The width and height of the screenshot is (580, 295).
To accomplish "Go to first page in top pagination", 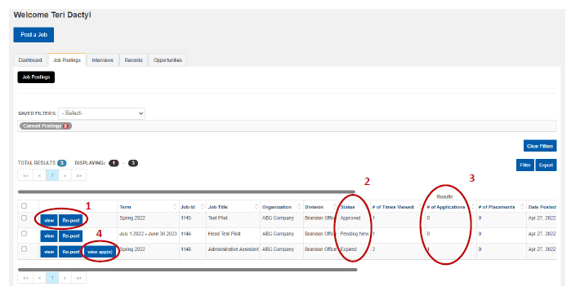I will click(25, 175).
